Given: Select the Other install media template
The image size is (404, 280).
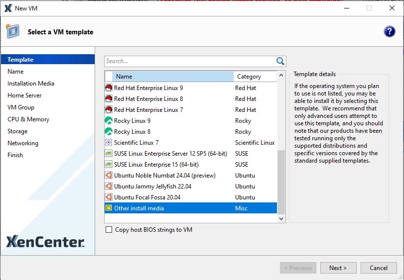Looking at the screenshot, I should [x=191, y=208].
